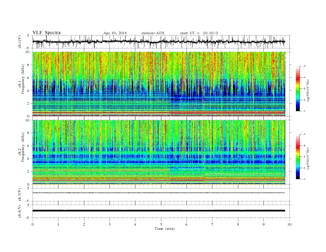The image size is (326, 252).
Task: Click the "-7" tick on ch.2 colorbar
Action: pyautogui.click(x=303, y=179)
